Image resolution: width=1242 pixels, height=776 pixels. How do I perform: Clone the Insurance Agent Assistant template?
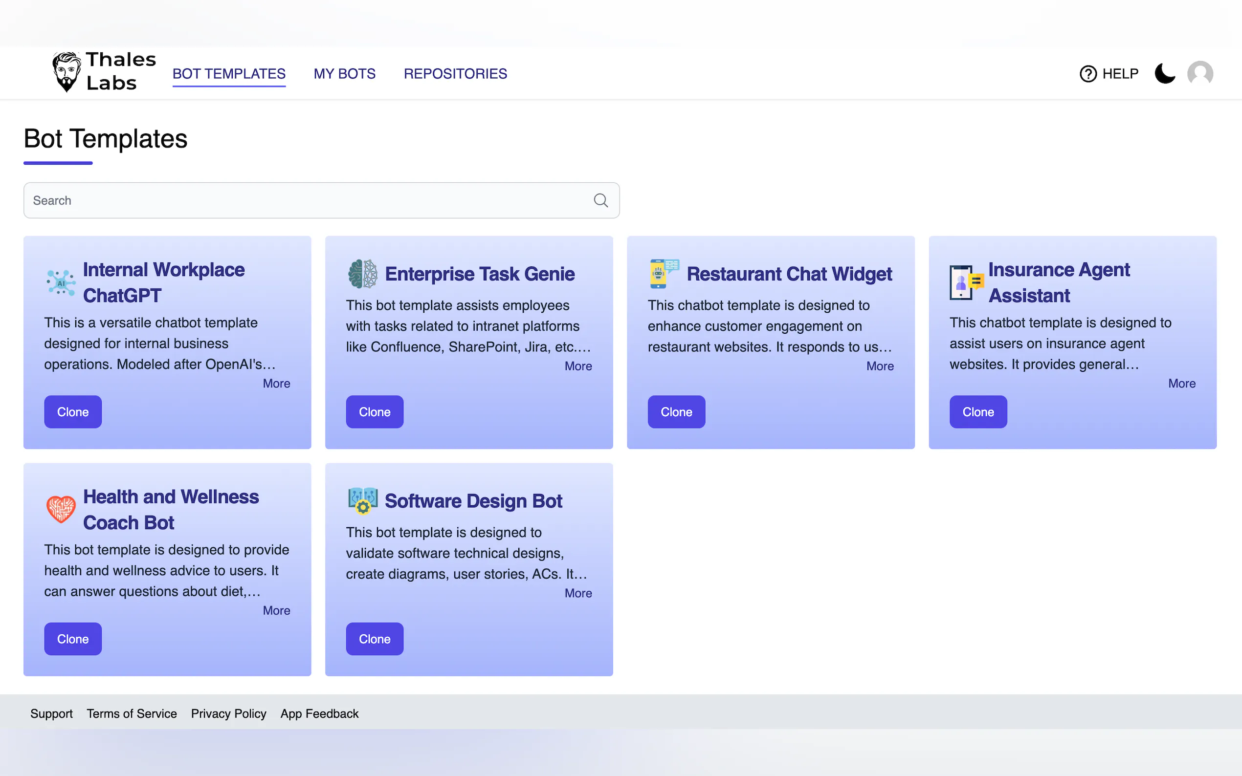click(977, 411)
